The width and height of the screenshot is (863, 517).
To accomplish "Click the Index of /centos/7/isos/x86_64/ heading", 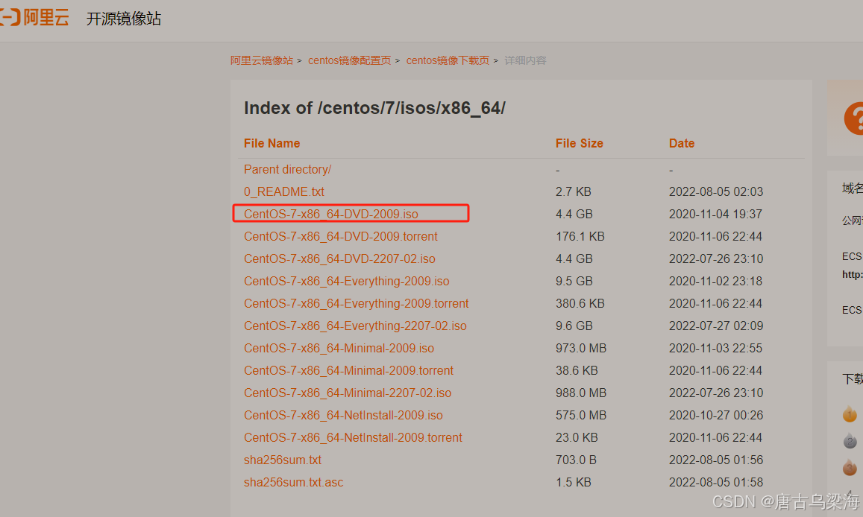I will tap(374, 108).
